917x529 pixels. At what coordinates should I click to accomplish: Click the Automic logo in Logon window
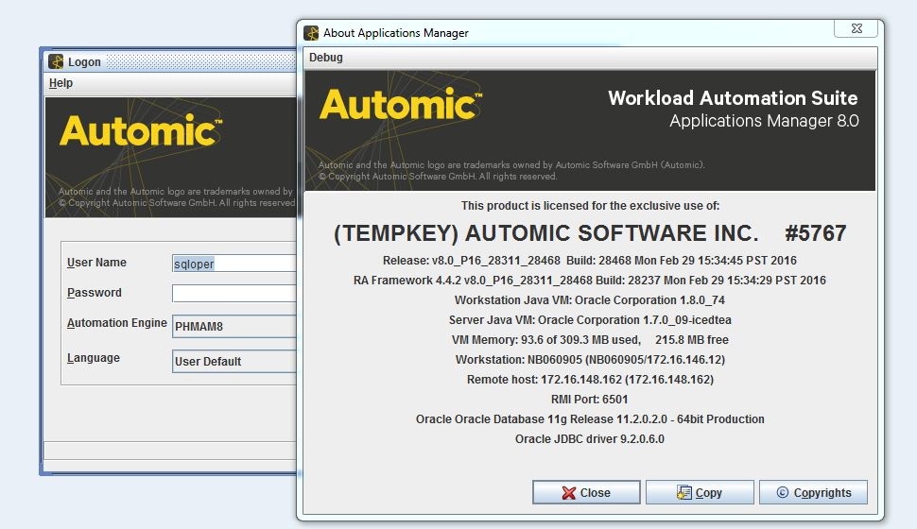click(140, 130)
